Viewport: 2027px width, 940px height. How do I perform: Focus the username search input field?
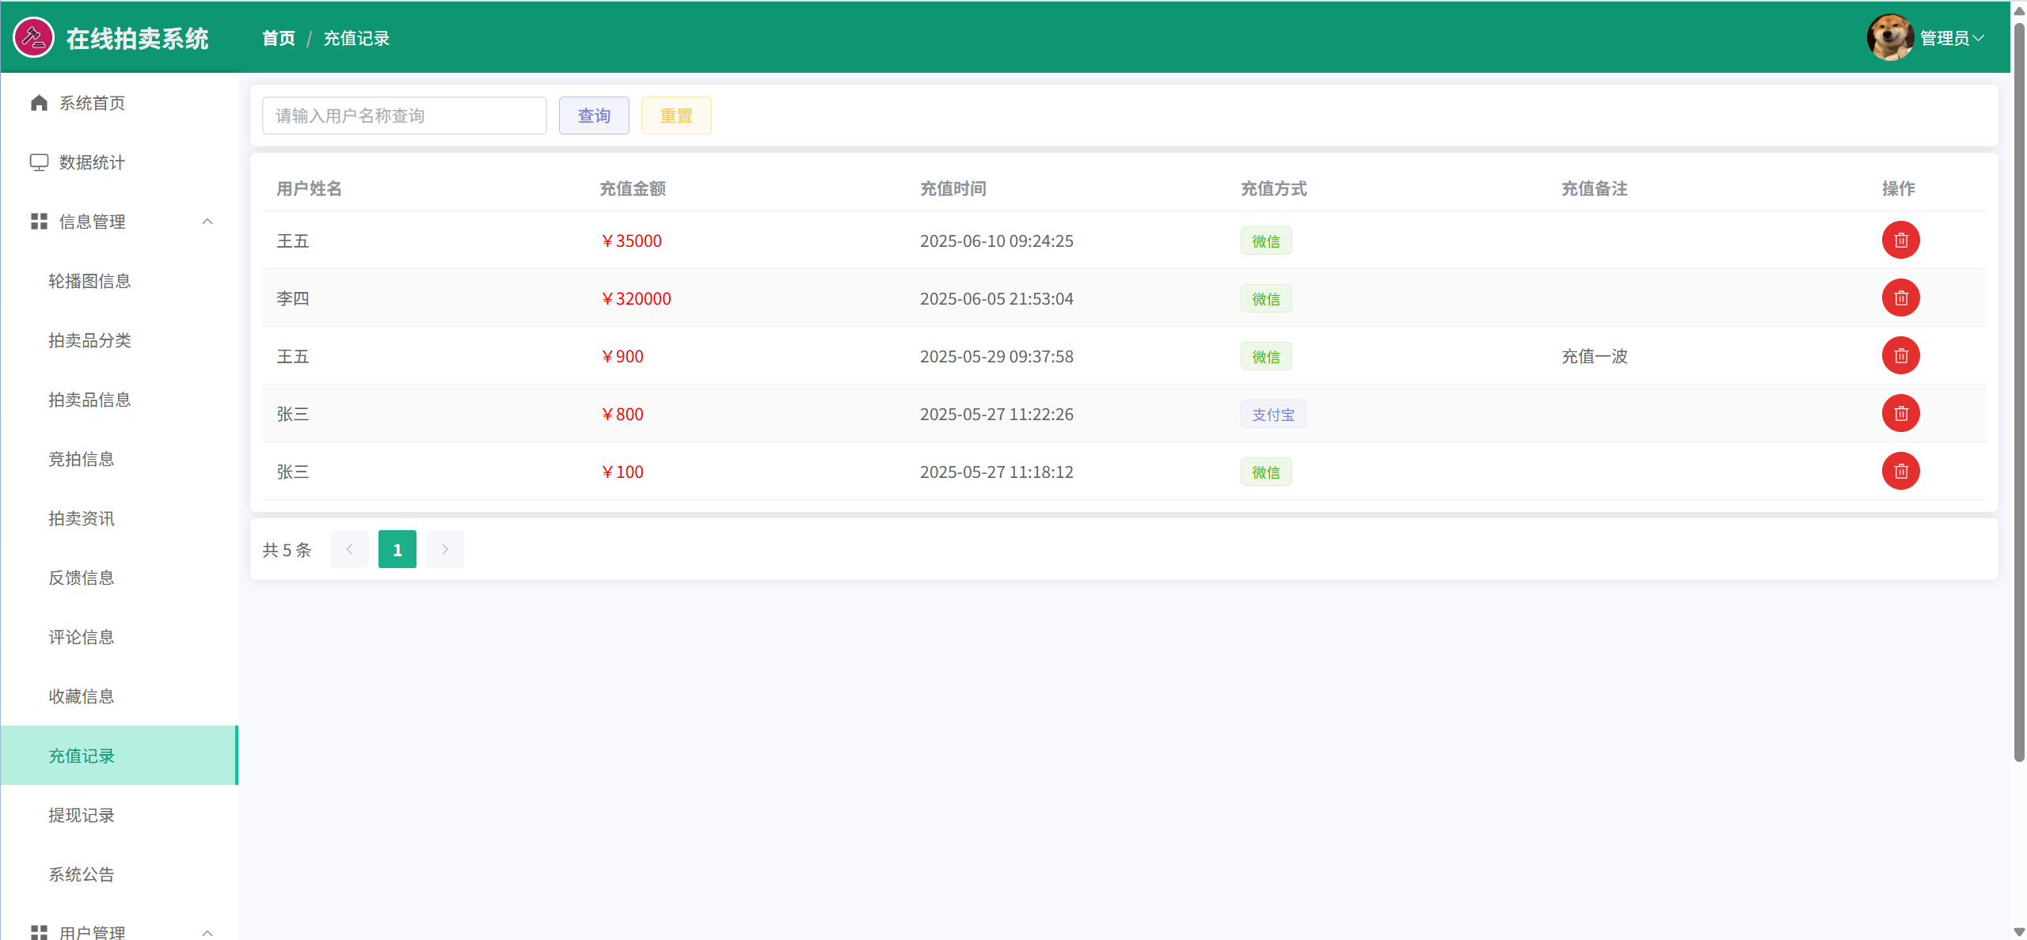pos(404,116)
